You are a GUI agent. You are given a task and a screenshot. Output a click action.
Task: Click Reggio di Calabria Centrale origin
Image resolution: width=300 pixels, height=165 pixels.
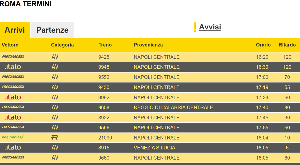(173, 107)
